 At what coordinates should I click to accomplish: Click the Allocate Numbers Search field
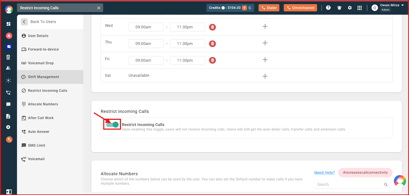coord(348,185)
